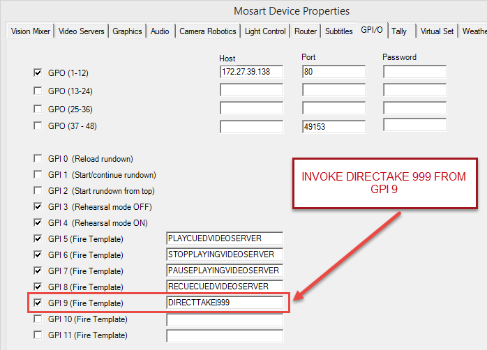Select the Graphics tab
Screen dimensions: 487x350
(x=128, y=31)
